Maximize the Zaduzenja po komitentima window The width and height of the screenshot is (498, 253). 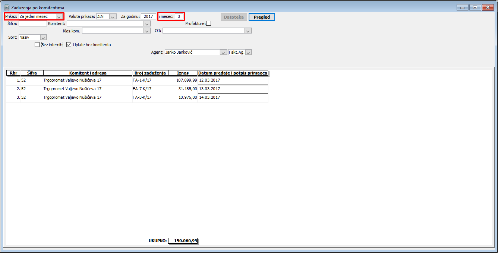(475, 7)
